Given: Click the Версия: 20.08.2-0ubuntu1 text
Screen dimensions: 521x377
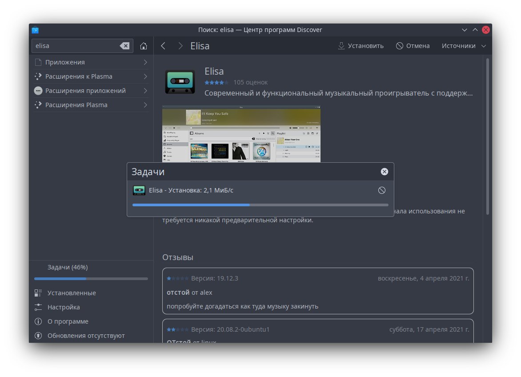Looking at the screenshot, I should (230, 329).
